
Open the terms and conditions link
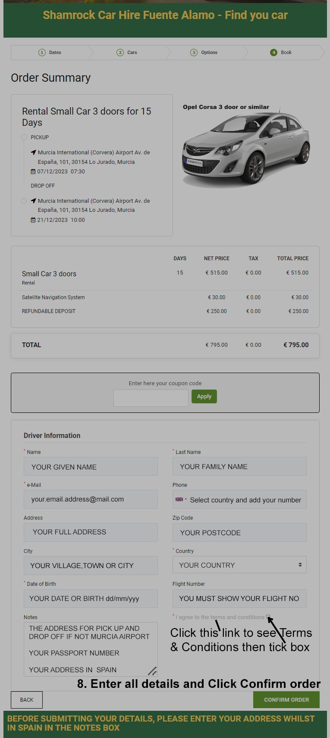[x=237, y=617]
